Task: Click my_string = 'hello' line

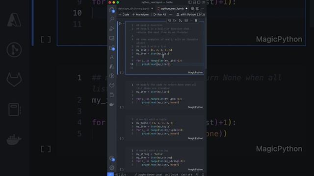Action: (150, 154)
